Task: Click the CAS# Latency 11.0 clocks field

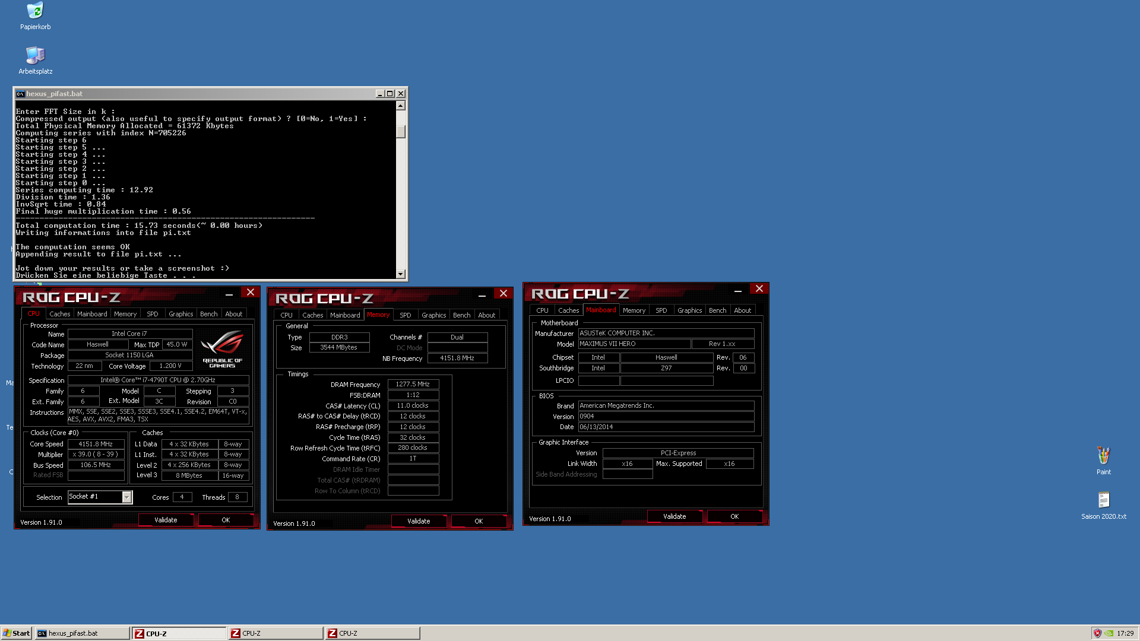Action: pyautogui.click(x=413, y=405)
